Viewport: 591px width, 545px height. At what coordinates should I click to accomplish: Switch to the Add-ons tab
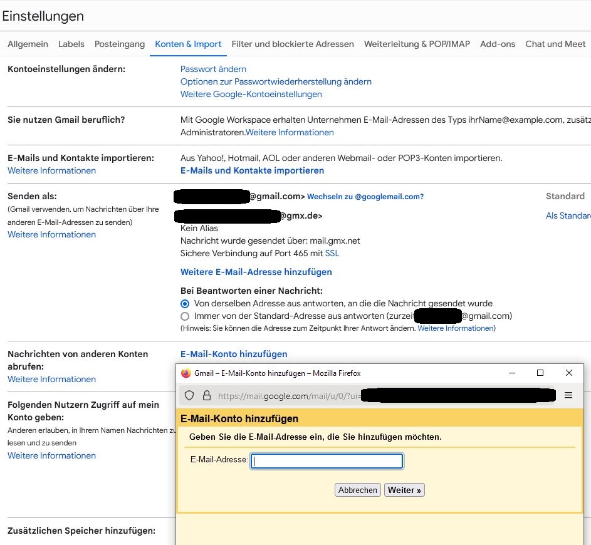tap(498, 44)
